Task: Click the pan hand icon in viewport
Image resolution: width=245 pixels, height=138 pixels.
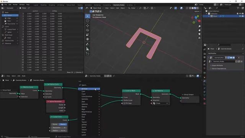Action: tap(199, 30)
